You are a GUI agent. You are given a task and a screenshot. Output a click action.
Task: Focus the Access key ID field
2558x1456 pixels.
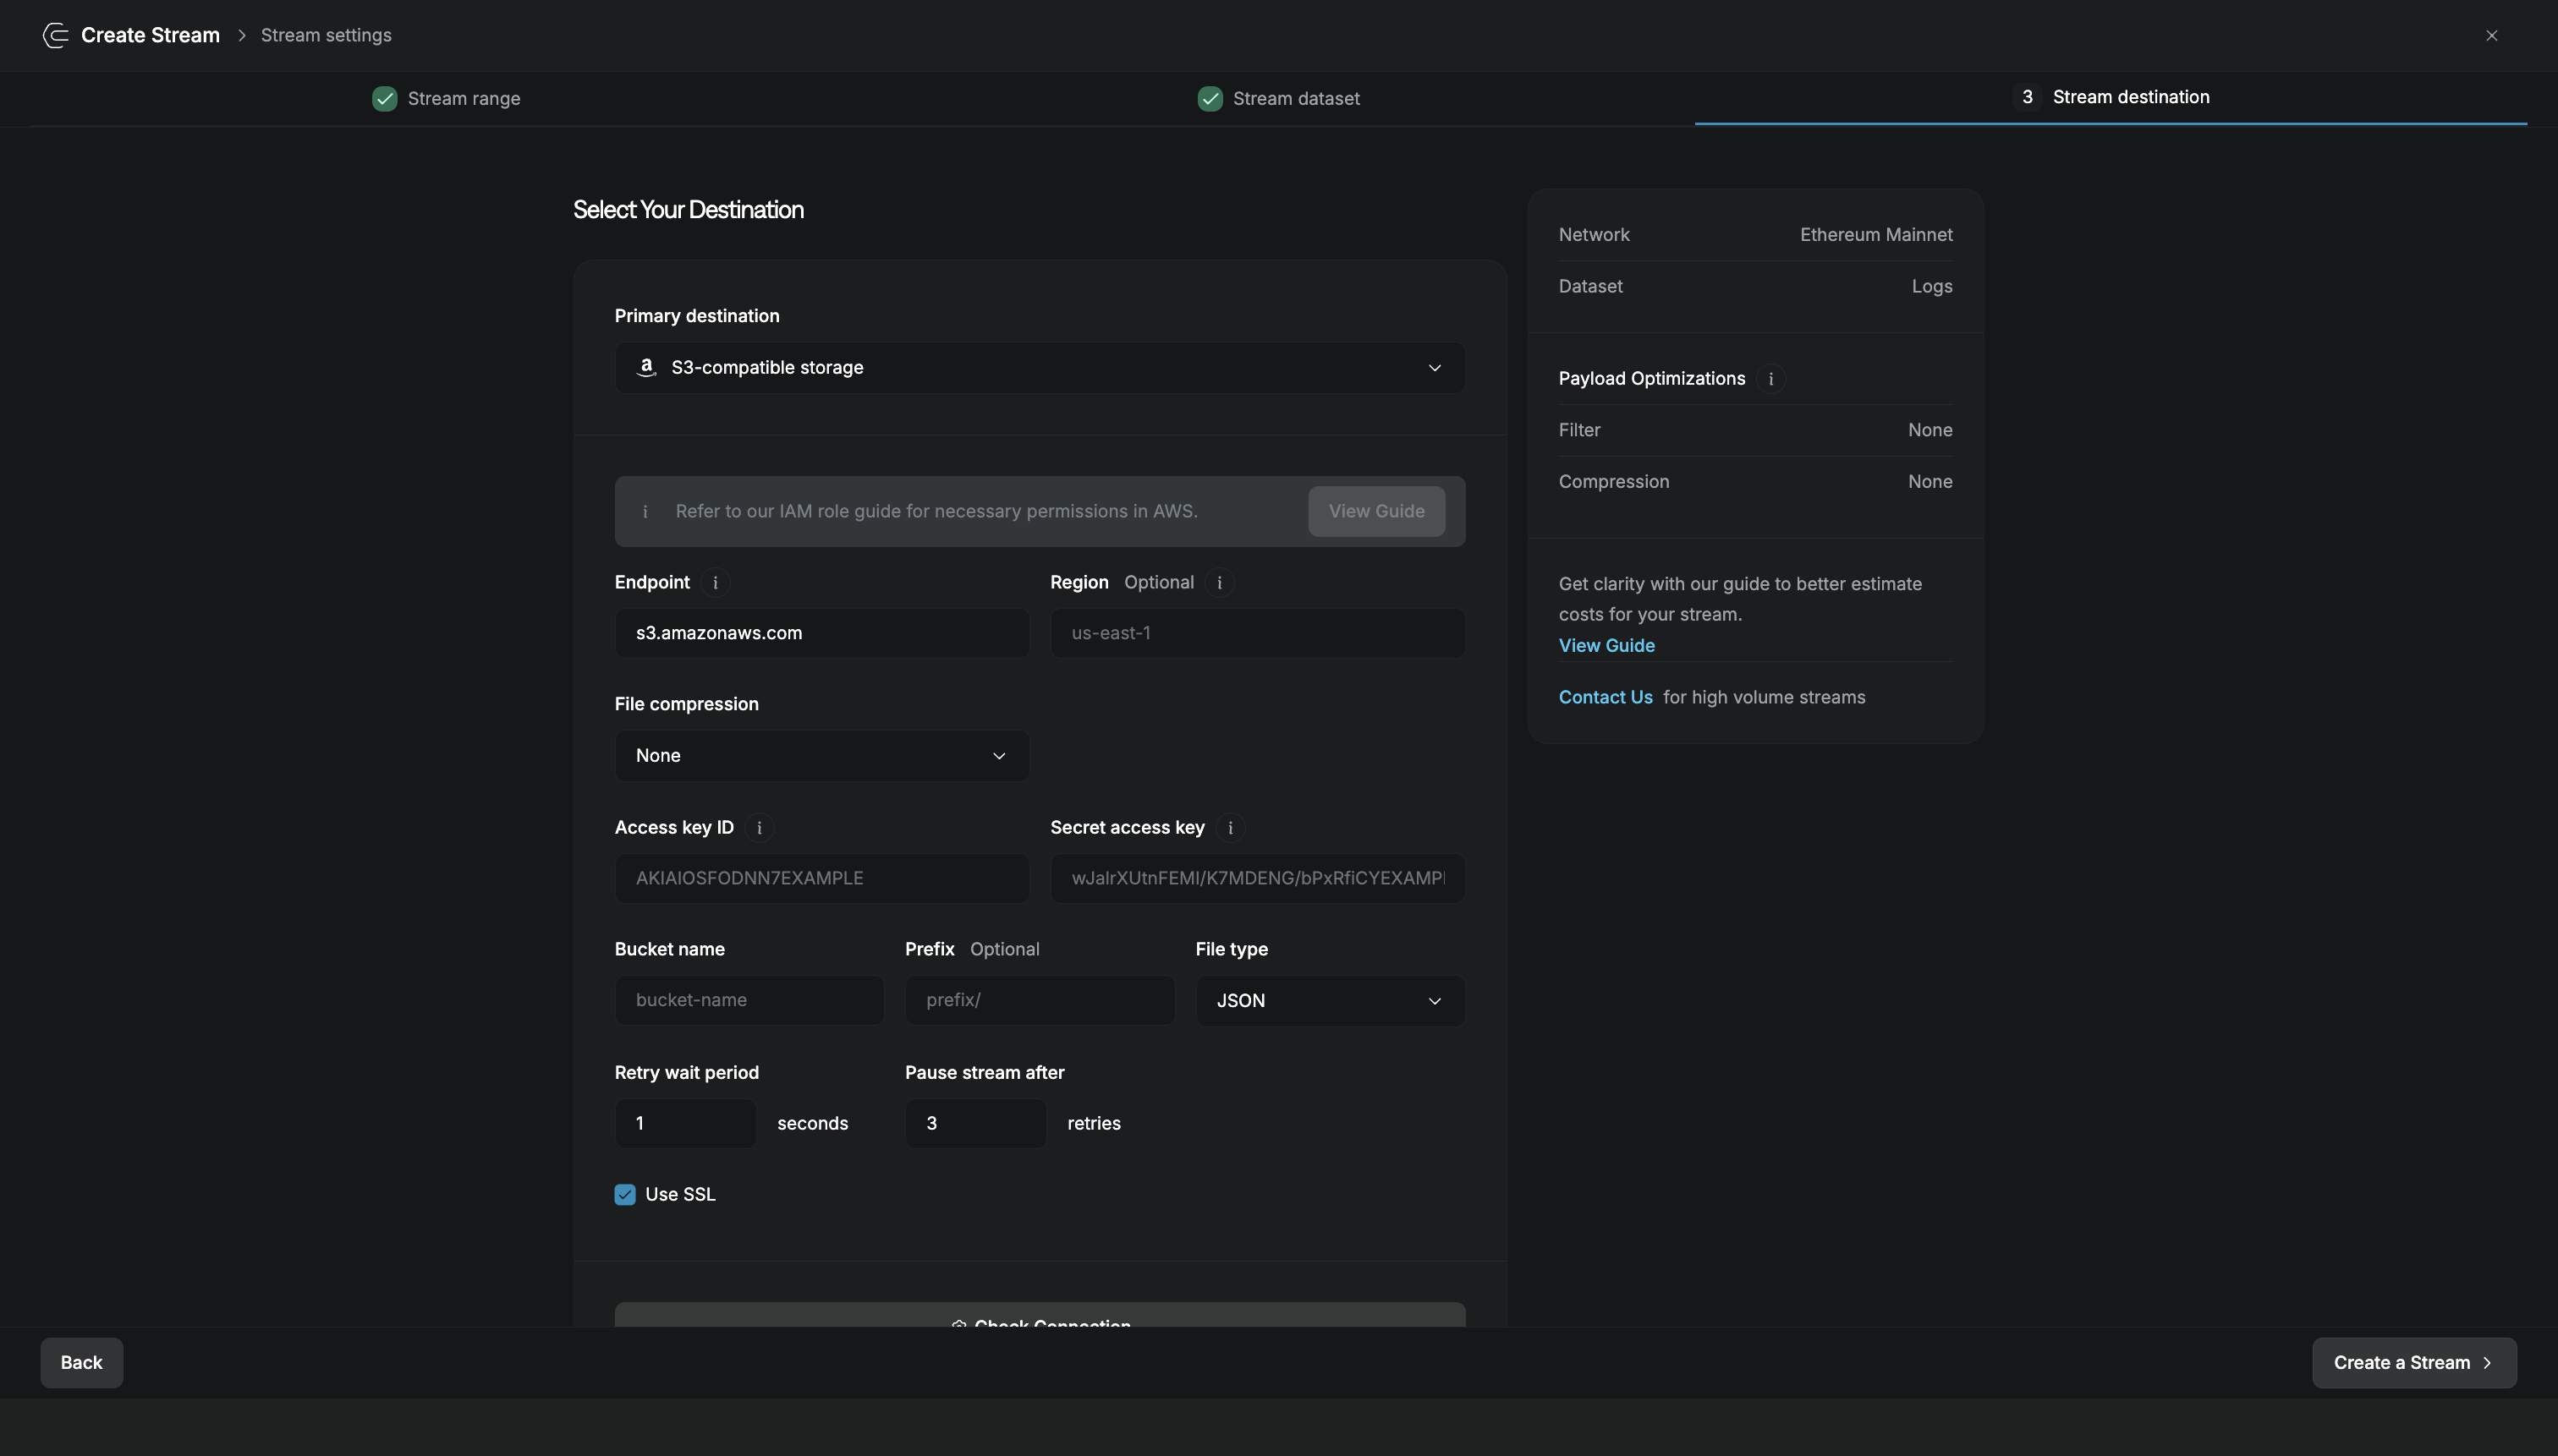click(821, 878)
